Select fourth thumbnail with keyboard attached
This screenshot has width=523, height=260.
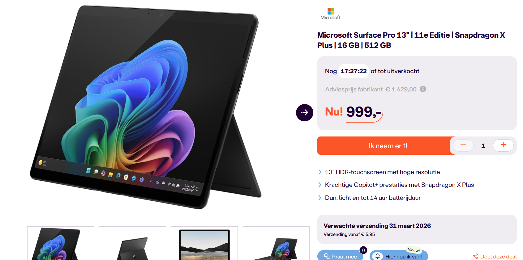(x=276, y=243)
